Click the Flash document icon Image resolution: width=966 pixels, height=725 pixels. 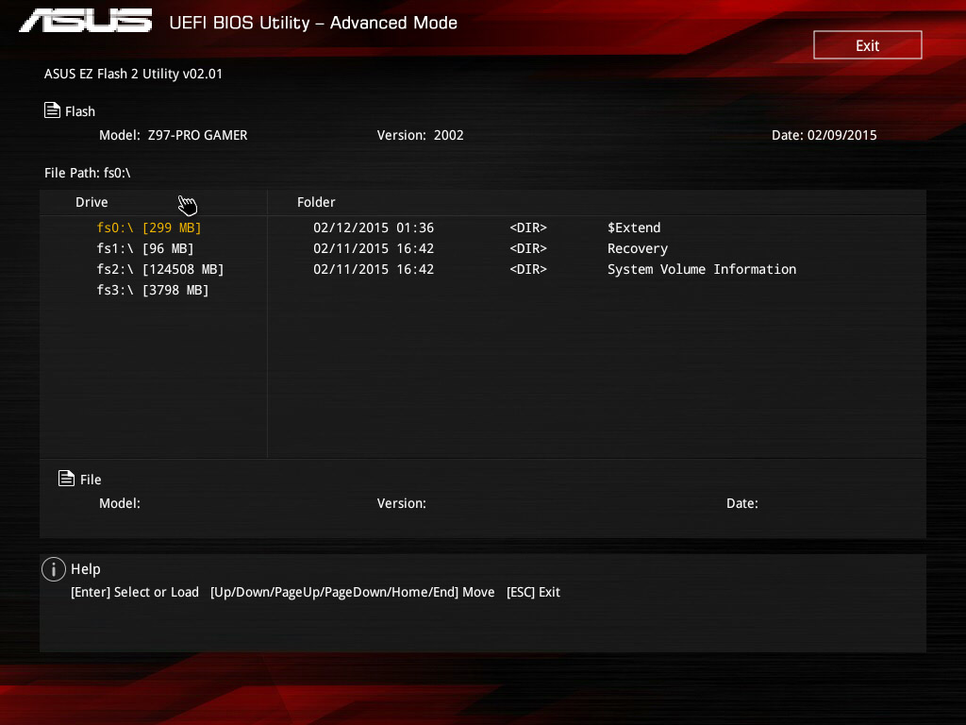tap(53, 110)
